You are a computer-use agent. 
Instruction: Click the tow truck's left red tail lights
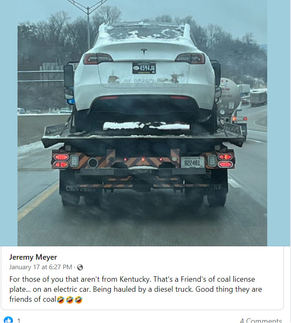tap(61, 161)
